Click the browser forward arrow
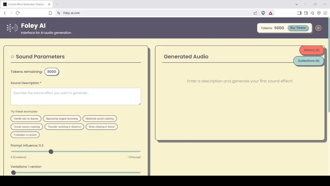The height and width of the screenshot is (186, 330). (x=11, y=13)
